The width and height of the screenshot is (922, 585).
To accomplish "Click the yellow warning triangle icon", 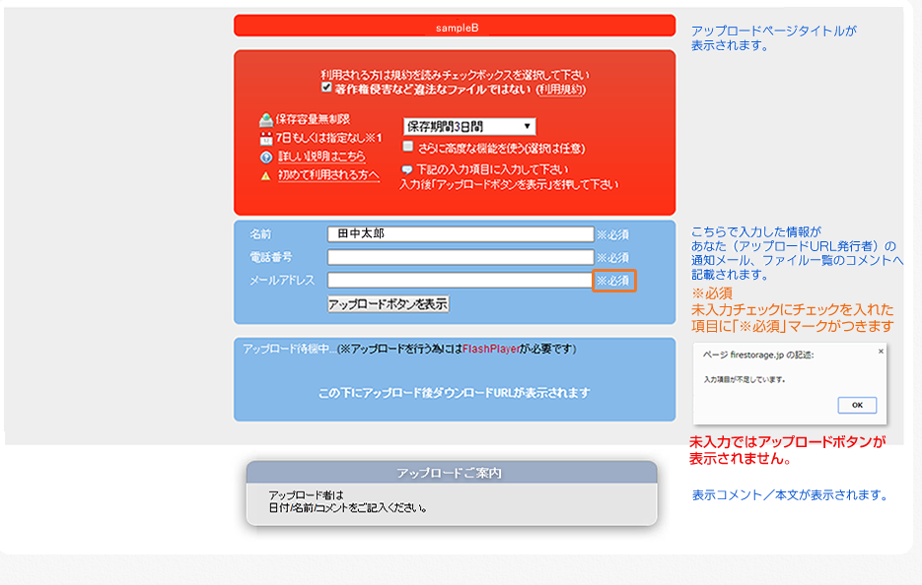I will [264, 173].
